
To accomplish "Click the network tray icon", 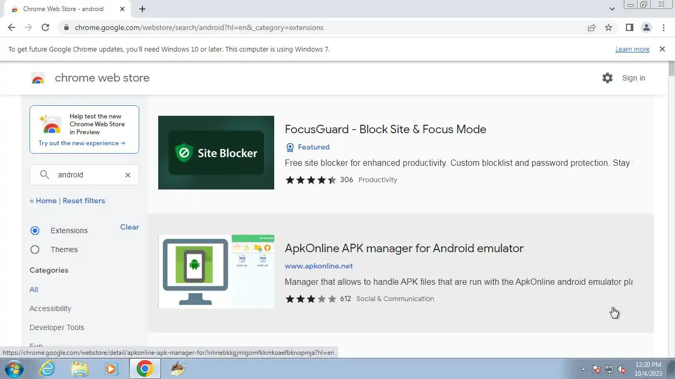I will tap(609, 370).
